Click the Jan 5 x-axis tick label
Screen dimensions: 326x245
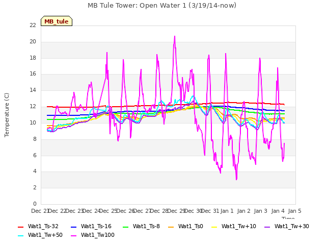[294, 211]
